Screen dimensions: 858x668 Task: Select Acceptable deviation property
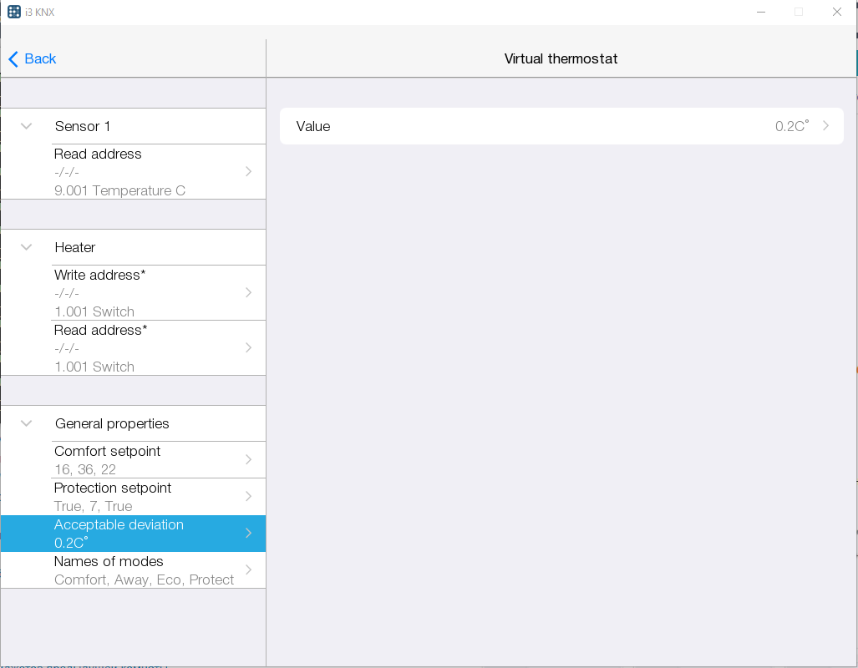tap(150, 533)
